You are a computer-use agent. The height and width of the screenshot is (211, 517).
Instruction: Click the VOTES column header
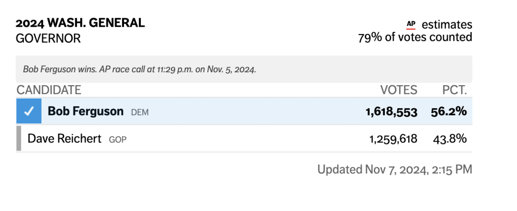[399, 90]
